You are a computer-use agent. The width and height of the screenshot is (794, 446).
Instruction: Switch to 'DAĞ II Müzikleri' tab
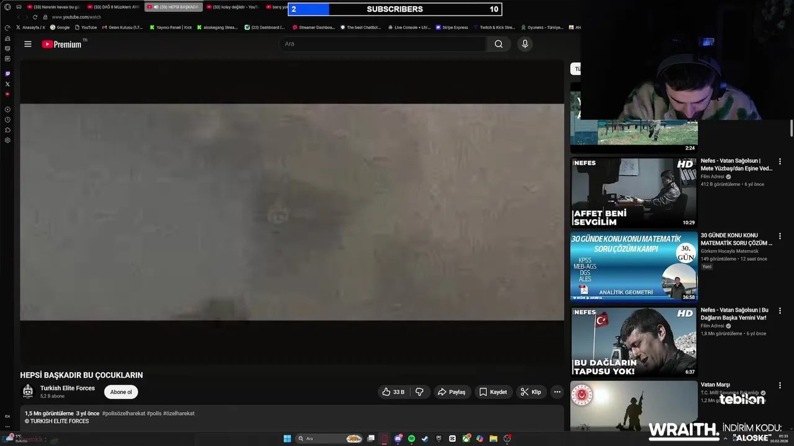click(114, 7)
